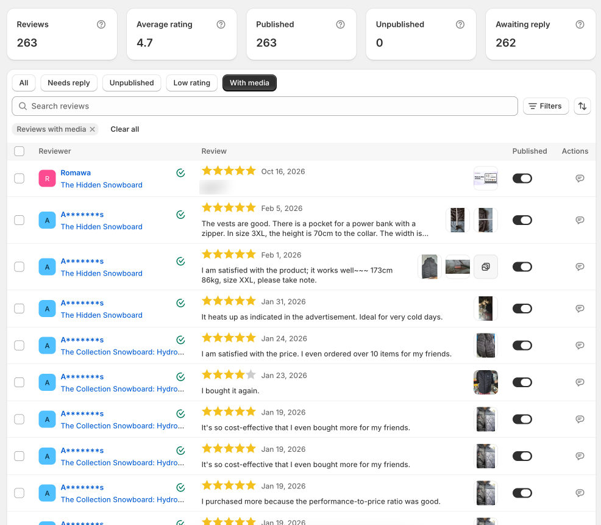
Task: Click Romawa's pink R avatar
Action: click(x=47, y=179)
